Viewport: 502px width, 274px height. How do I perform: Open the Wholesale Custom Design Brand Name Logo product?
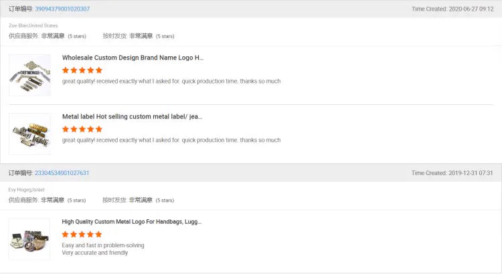(x=133, y=57)
